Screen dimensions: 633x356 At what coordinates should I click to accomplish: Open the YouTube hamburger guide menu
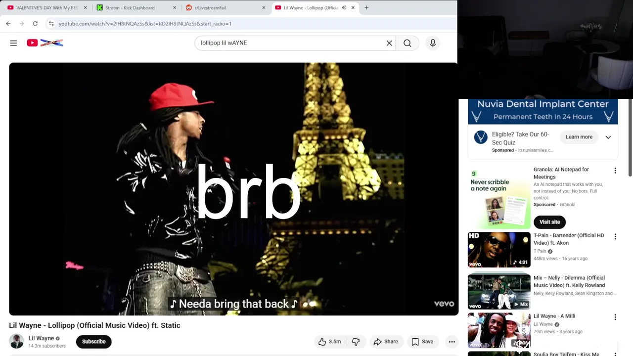tap(13, 43)
